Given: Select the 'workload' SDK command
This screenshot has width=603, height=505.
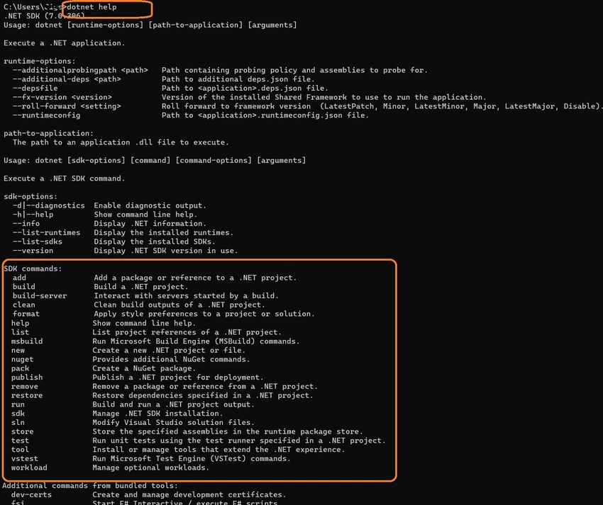Looking at the screenshot, I should [x=29, y=467].
